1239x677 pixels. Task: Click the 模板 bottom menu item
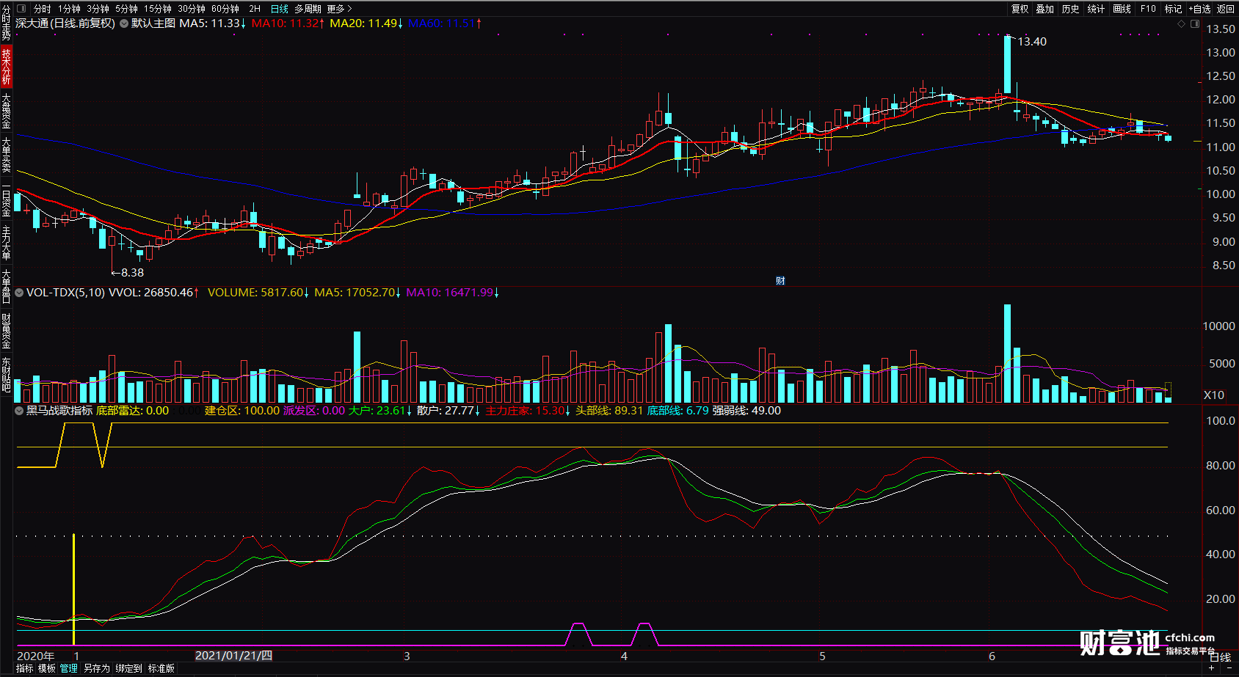coord(47,668)
